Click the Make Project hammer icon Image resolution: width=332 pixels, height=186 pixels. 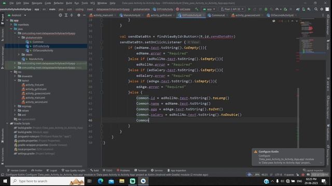coord(197,9)
